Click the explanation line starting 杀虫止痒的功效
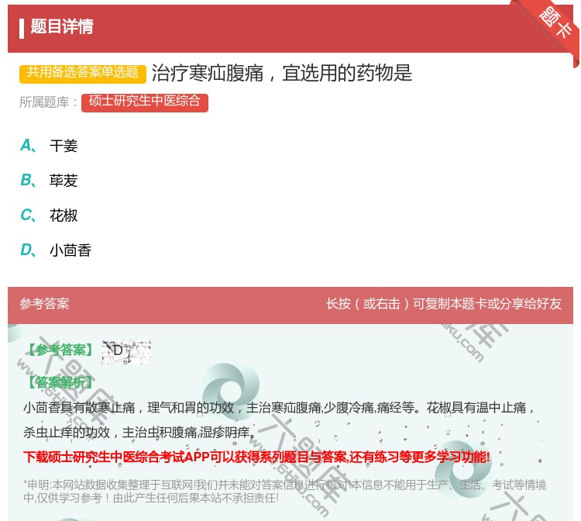This screenshot has width=581, height=521. tap(140, 432)
